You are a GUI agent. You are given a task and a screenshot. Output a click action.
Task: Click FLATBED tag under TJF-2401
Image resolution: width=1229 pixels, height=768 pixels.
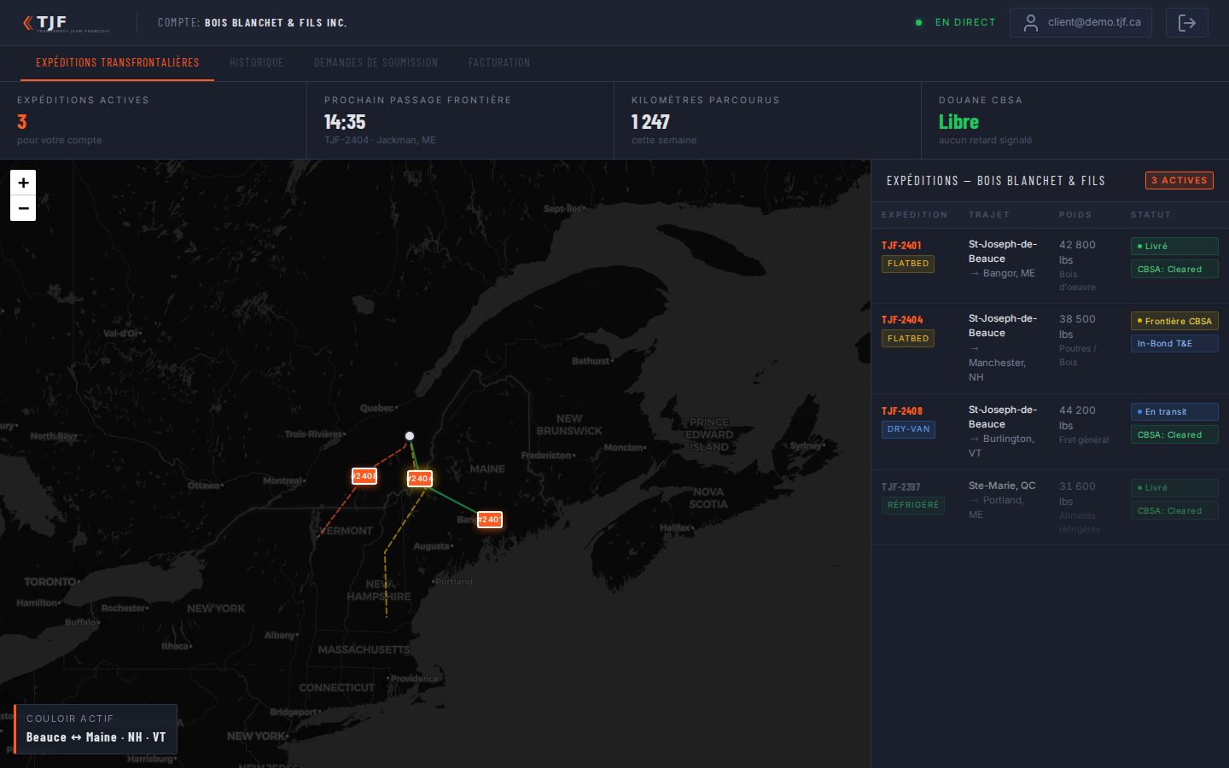pos(908,265)
